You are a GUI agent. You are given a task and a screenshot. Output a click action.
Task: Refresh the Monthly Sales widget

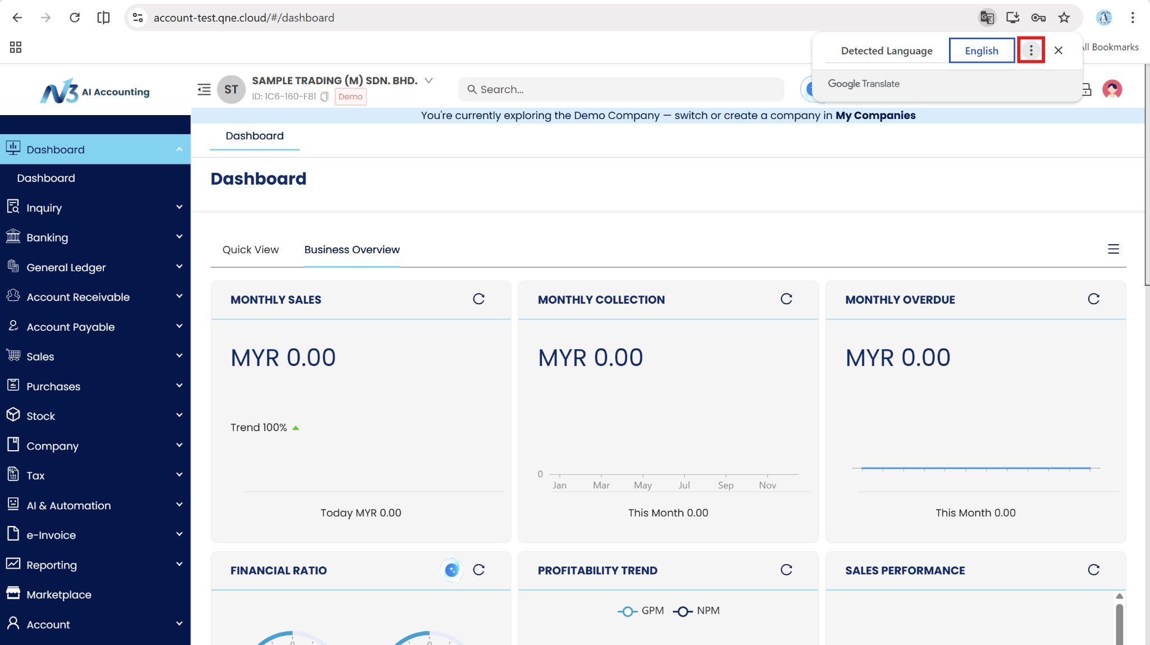[x=478, y=299]
